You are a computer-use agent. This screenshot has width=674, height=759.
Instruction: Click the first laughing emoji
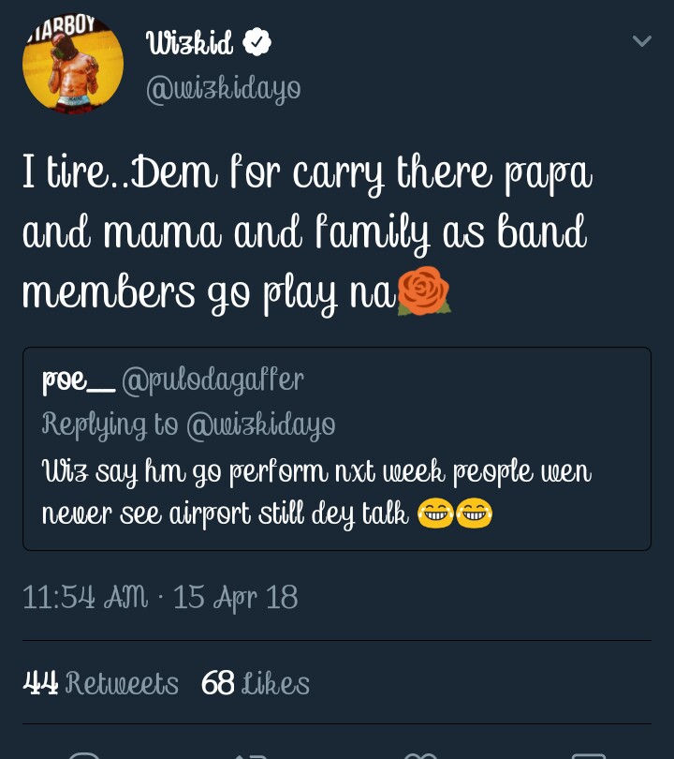435,513
